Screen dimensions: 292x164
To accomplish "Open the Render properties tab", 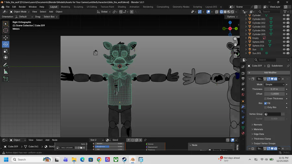I will pos(243,73).
